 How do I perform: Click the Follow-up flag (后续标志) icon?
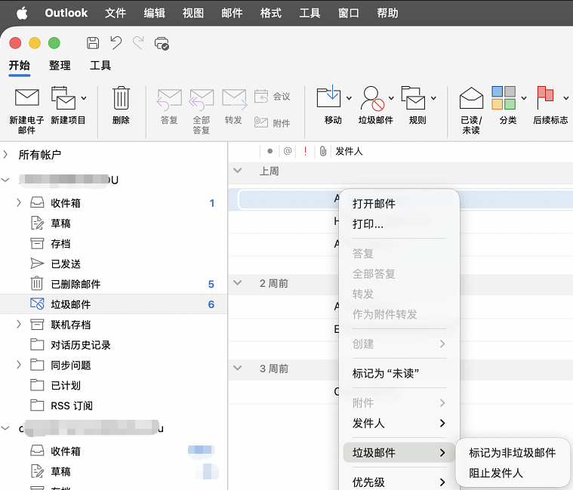[x=545, y=98]
